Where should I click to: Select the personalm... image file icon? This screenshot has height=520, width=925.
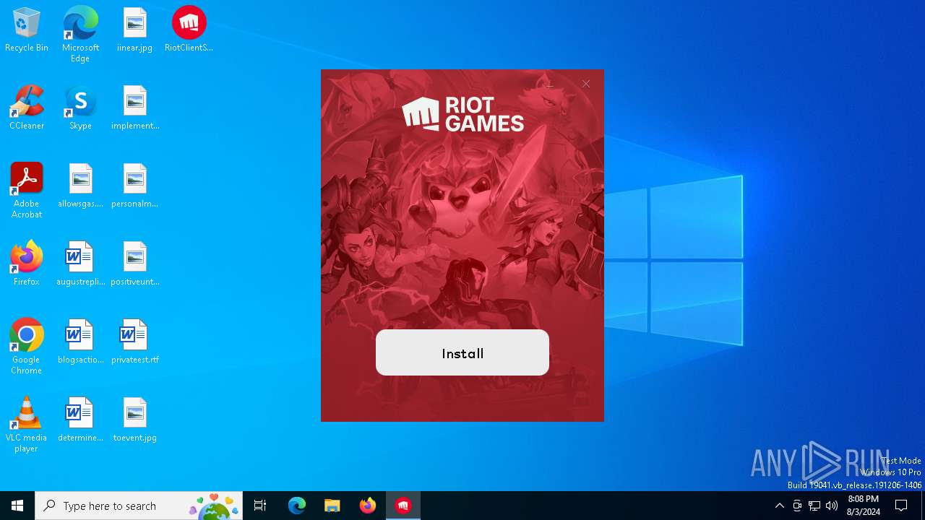coord(135,186)
